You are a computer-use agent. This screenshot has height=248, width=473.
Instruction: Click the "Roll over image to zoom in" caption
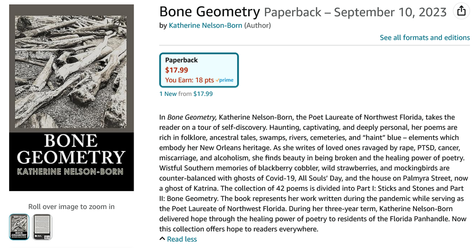(71, 206)
